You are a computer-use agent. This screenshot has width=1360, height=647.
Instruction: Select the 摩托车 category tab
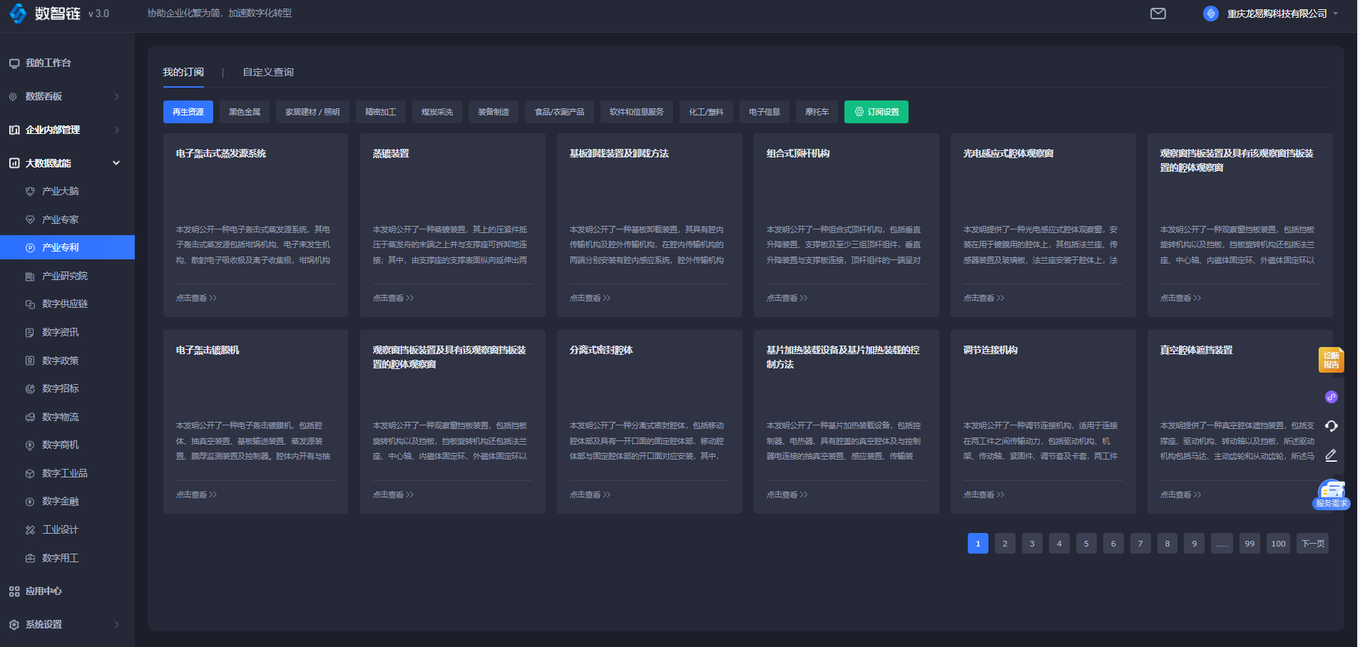[x=817, y=112]
